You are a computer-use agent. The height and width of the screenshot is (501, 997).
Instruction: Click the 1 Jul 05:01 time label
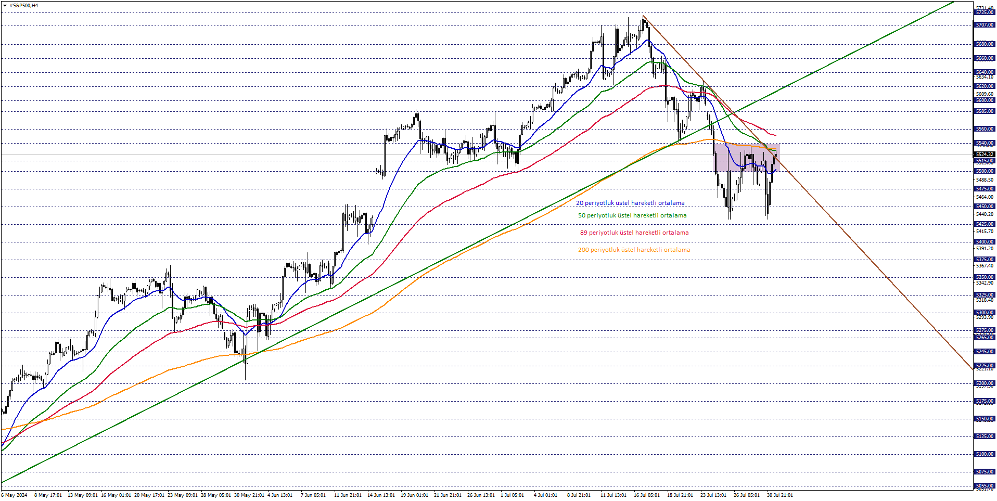(x=512, y=495)
